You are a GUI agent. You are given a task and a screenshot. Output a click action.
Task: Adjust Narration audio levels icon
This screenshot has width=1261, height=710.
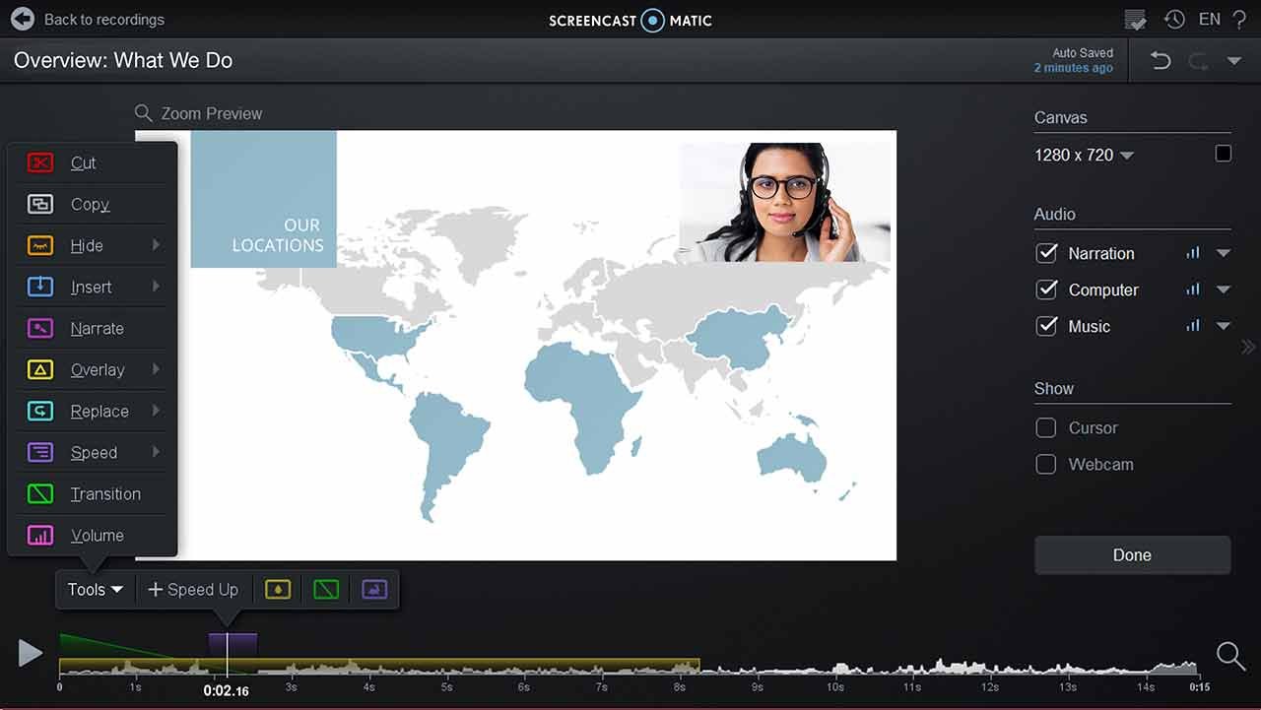click(x=1193, y=253)
